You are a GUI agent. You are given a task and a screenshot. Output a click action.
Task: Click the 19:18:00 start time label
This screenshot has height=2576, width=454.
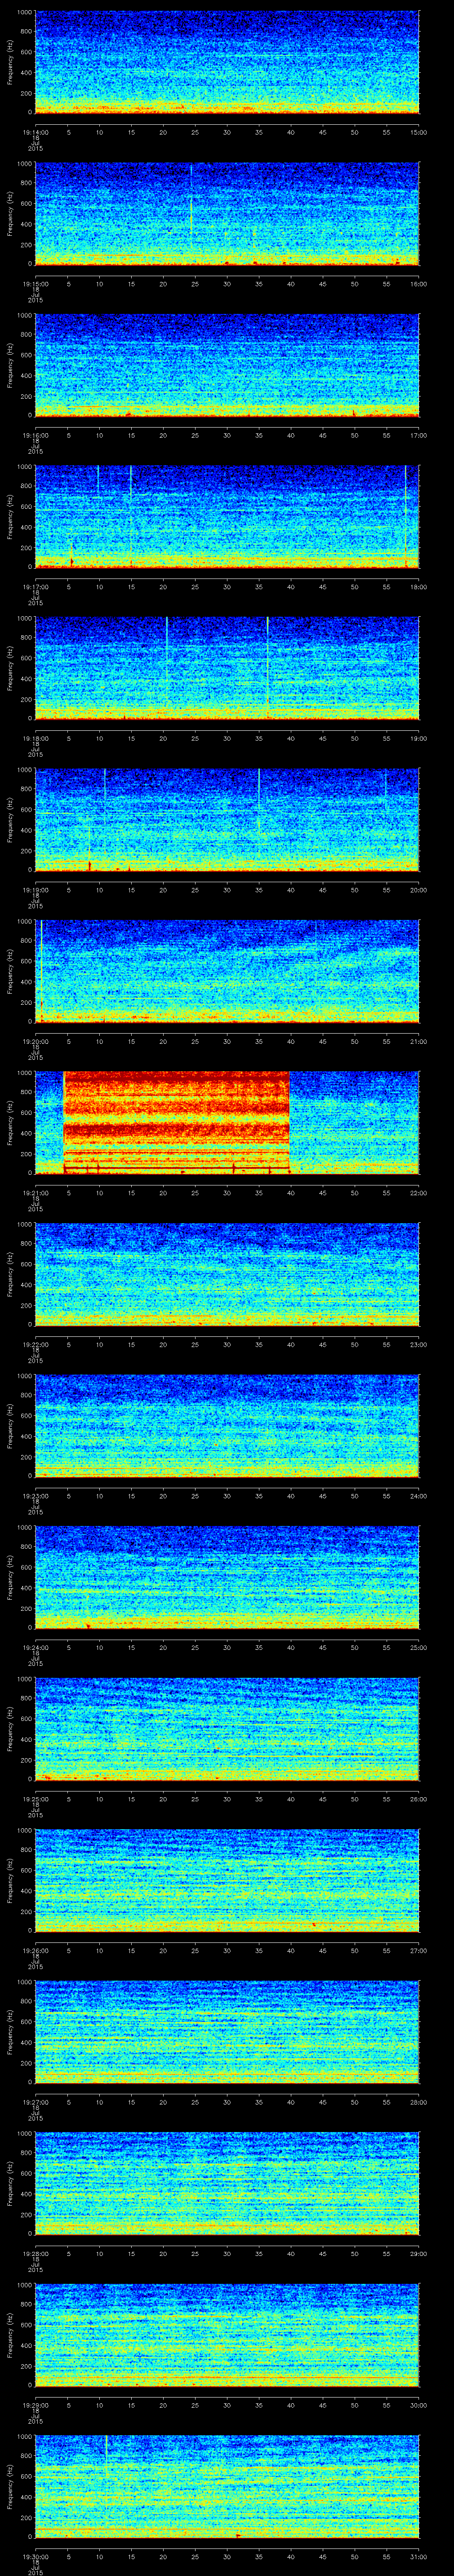pyautogui.click(x=35, y=738)
